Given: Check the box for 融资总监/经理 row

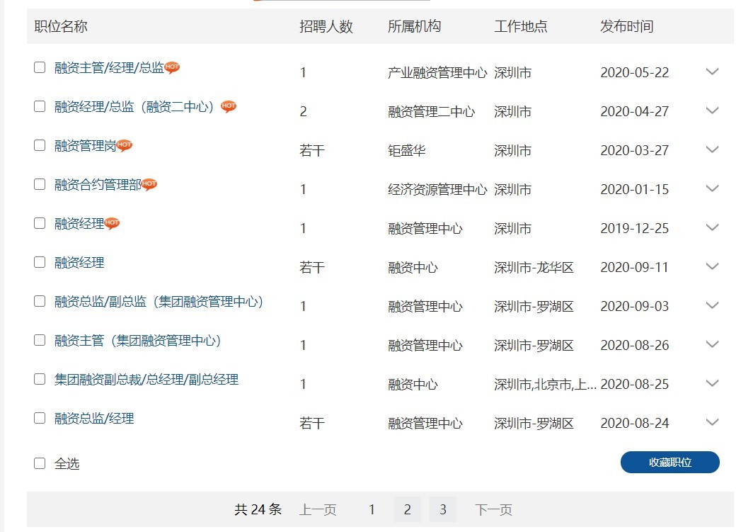Looking at the screenshot, I should click(40, 418).
